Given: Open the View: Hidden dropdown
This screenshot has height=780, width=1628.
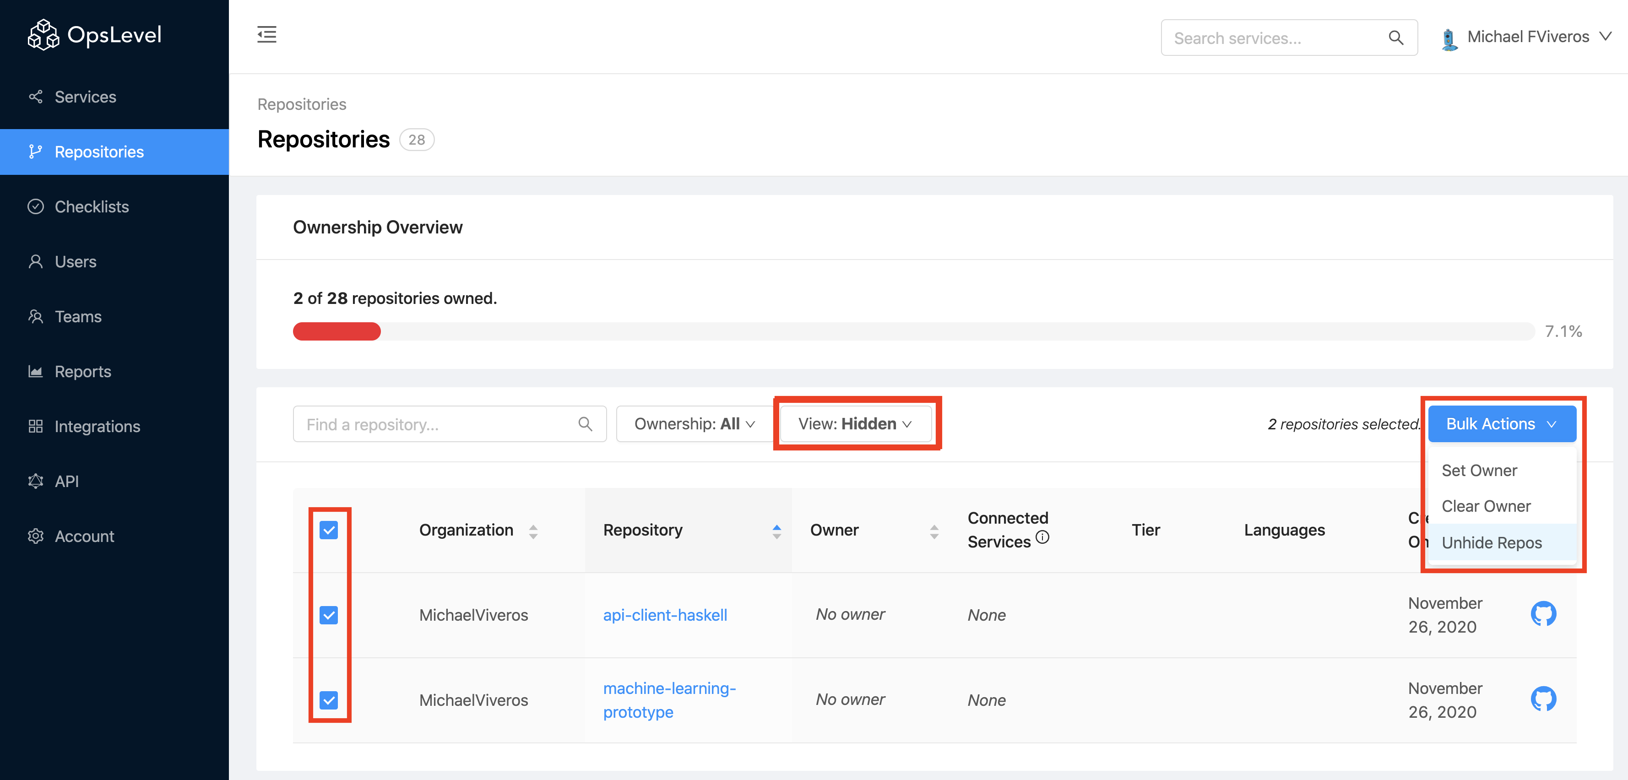Looking at the screenshot, I should pos(855,424).
